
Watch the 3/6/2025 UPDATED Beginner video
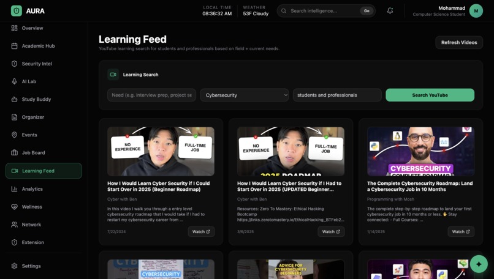[331, 231]
